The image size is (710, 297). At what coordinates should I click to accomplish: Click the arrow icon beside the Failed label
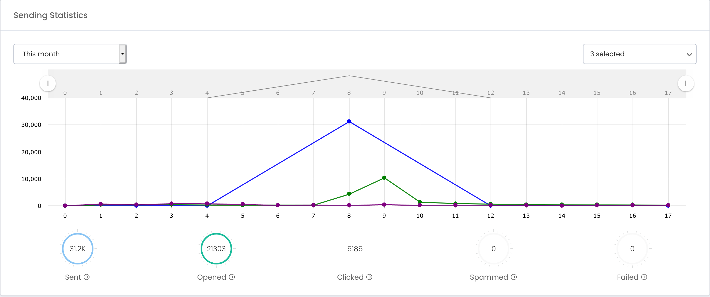click(x=644, y=277)
